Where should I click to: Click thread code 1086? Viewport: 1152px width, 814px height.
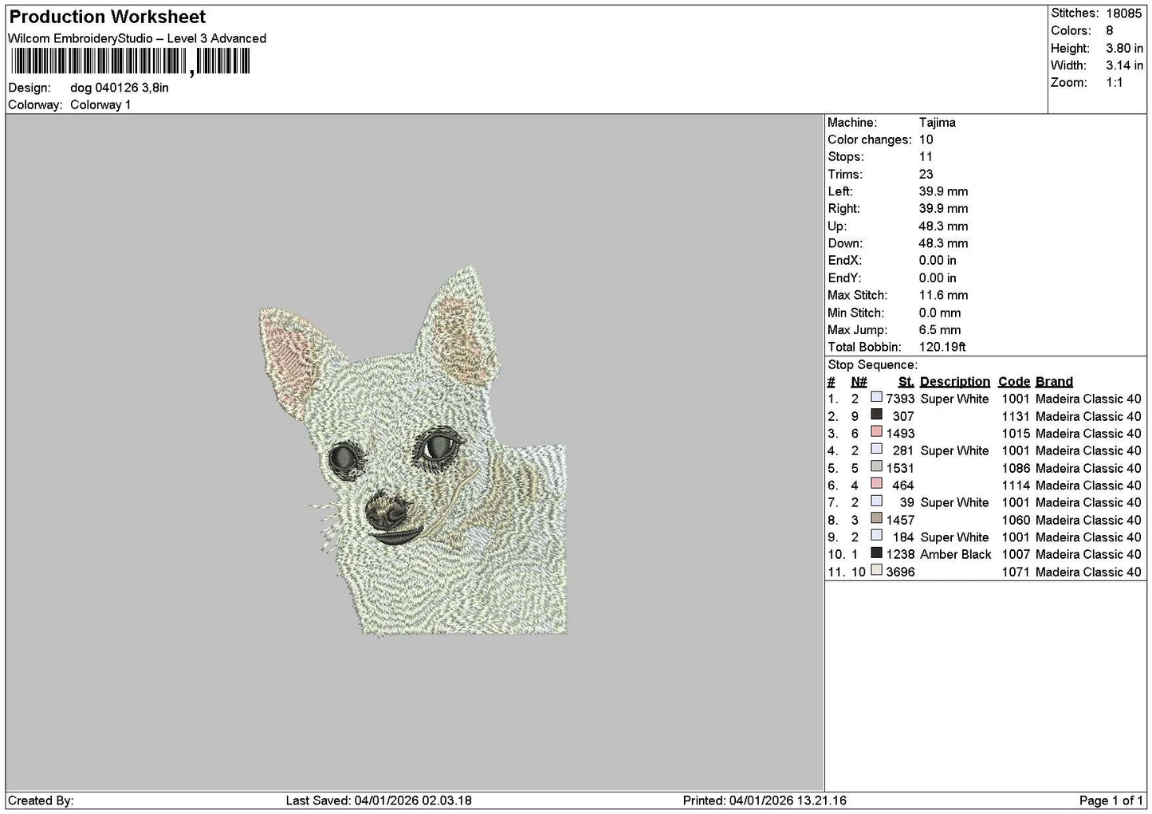point(1016,468)
